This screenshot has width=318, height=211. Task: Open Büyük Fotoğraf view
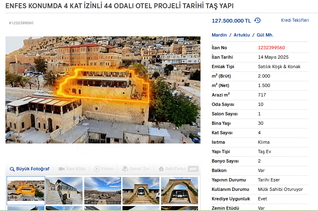pyautogui.click(x=30, y=169)
